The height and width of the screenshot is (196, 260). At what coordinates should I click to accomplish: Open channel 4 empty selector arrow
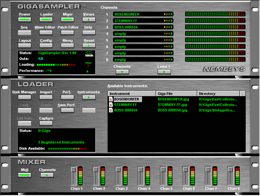(172, 34)
